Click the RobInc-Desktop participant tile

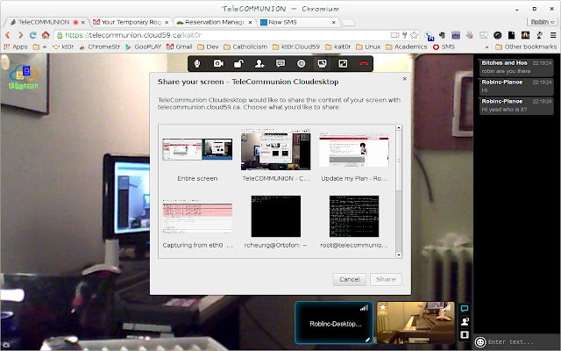pos(334,323)
